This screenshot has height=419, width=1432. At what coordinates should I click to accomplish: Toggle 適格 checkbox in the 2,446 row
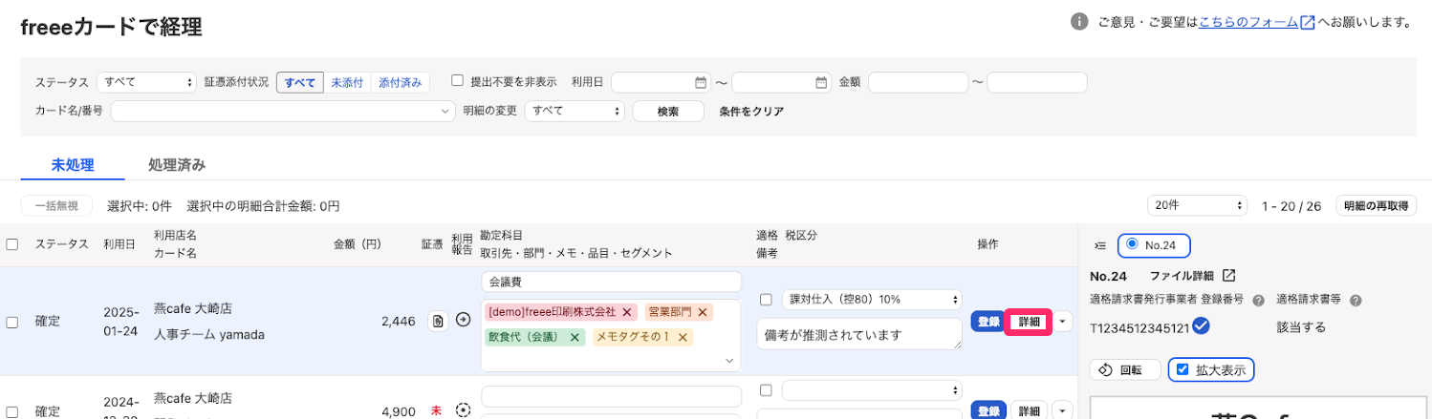point(766,300)
